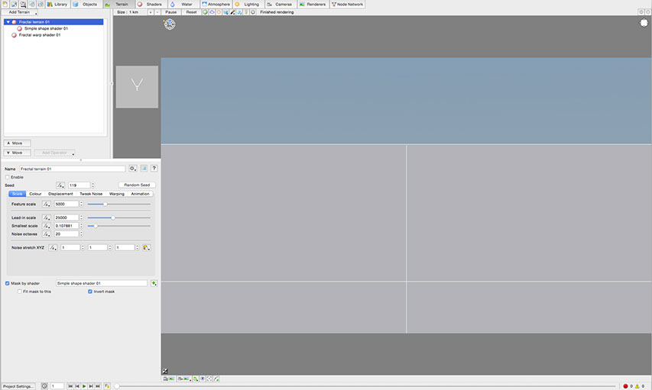The height and width of the screenshot is (390, 652).
Task: Switch to the Displacement tab
Action: point(60,194)
